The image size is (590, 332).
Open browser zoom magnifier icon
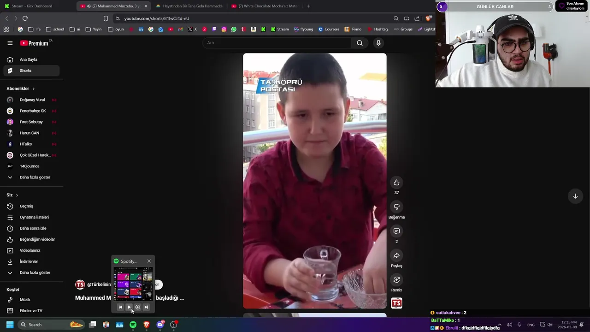[396, 18]
